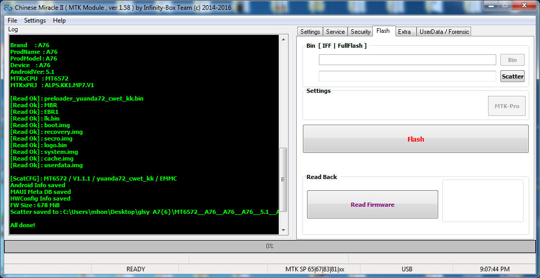
Task: Click the Read Firmware button
Action: (x=372, y=205)
